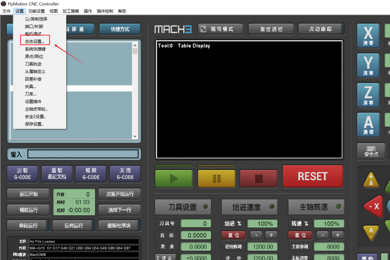Click the red RESET button
The height and width of the screenshot is (260, 390).
(313, 176)
